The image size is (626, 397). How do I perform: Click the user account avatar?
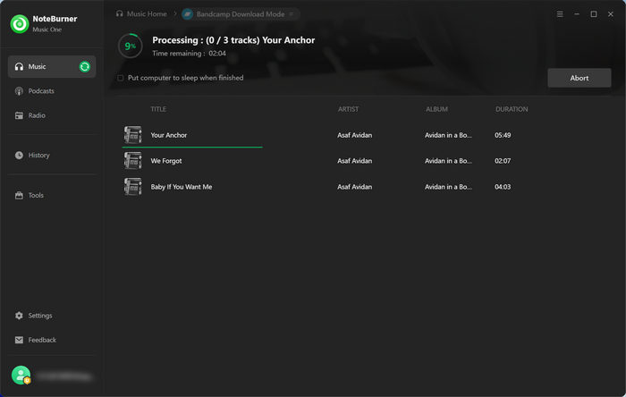(21, 376)
